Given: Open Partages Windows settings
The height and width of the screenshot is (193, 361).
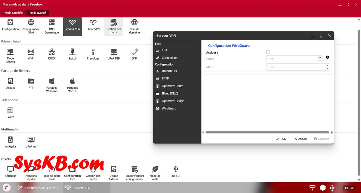Looking at the screenshot, I should tap(52, 85).
